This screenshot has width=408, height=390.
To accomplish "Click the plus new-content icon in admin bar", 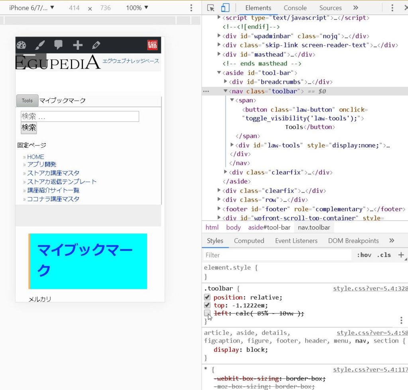I will coord(78,45).
